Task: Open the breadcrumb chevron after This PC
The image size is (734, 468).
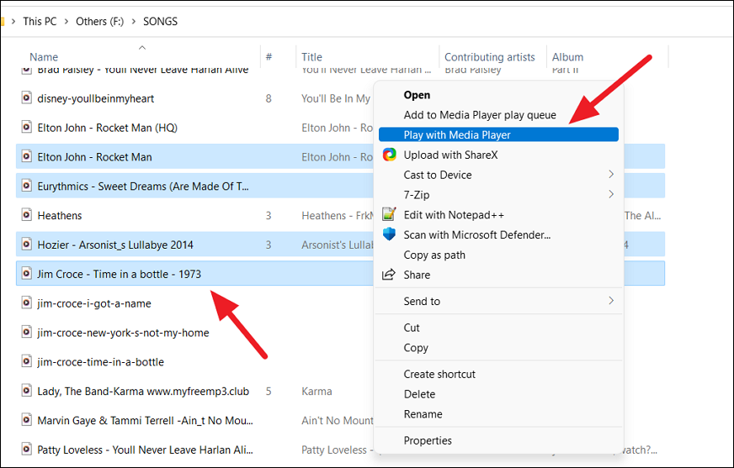Action: (66, 22)
